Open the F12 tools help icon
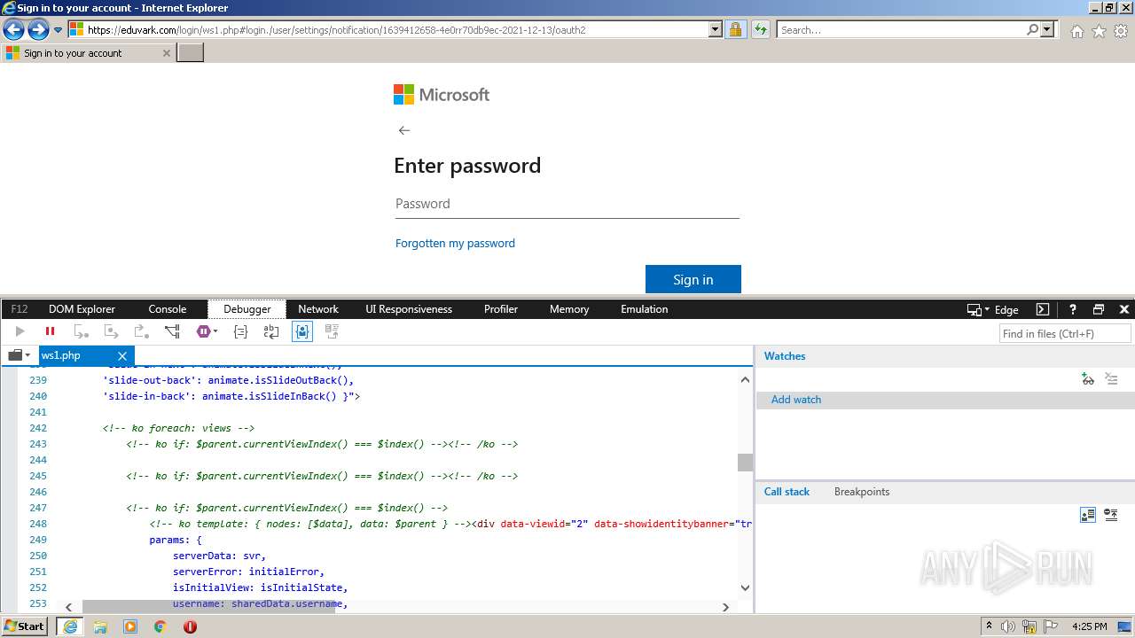Screen dimensions: 1135x638 [x=1072, y=309]
